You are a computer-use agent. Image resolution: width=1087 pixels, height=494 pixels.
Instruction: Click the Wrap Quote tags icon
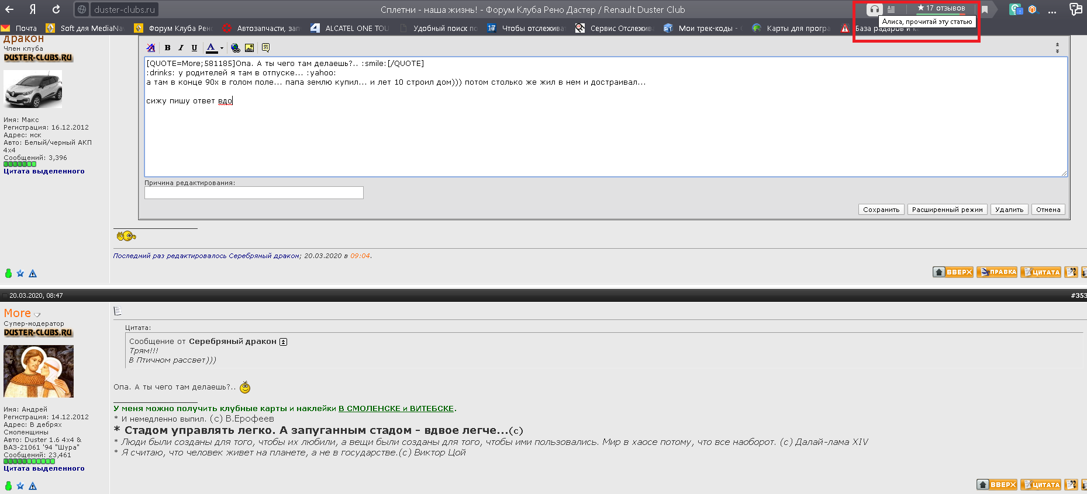click(x=265, y=48)
